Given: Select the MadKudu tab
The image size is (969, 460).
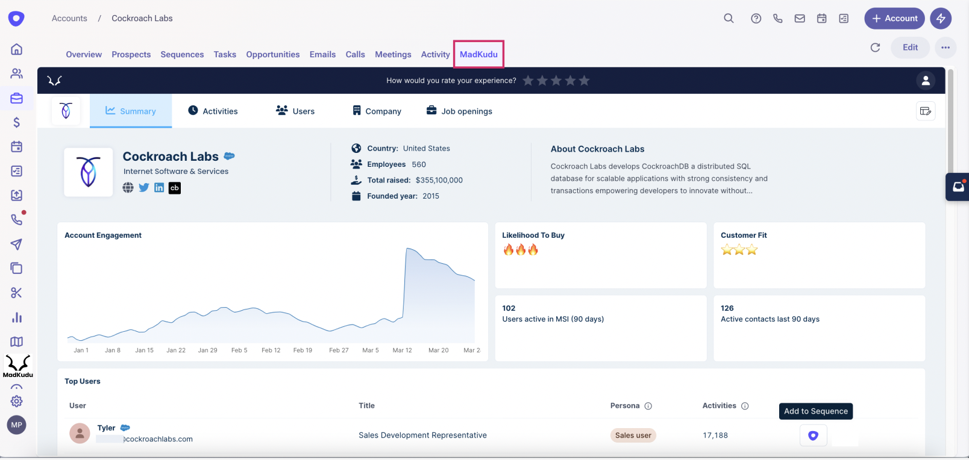Looking at the screenshot, I should point(478,54).
